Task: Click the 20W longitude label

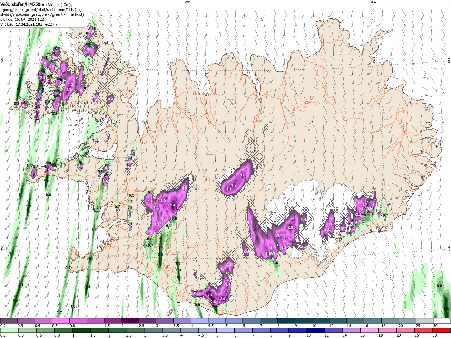Action: (187, 2)
